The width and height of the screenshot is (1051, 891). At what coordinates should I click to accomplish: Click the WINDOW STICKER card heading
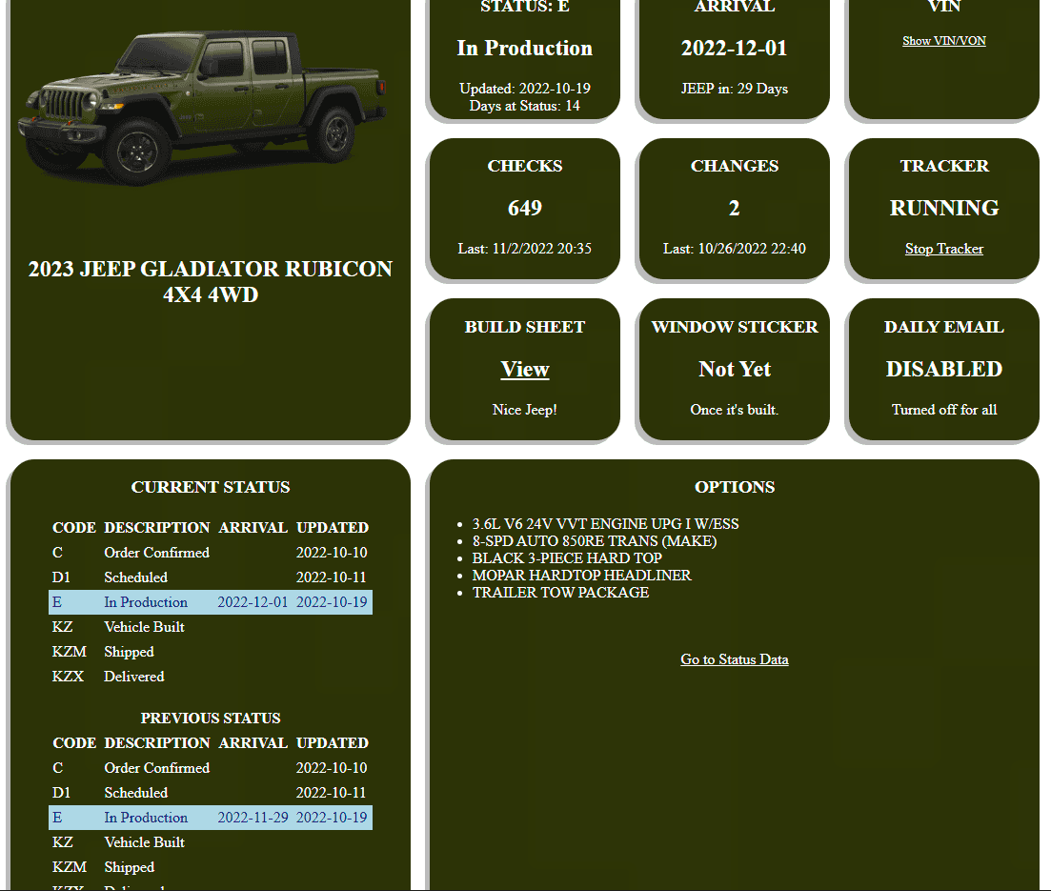point(734,327)
